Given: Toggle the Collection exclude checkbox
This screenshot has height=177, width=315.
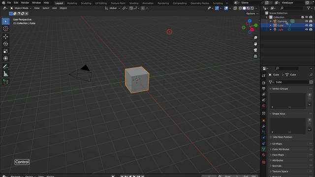Looking at the screenshot, I should [303, 17].
